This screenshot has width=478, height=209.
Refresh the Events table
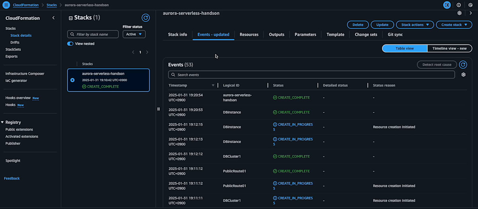pyautogui.click(x=463, y=65)
